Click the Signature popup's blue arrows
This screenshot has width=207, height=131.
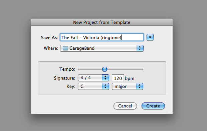point(106,78)
